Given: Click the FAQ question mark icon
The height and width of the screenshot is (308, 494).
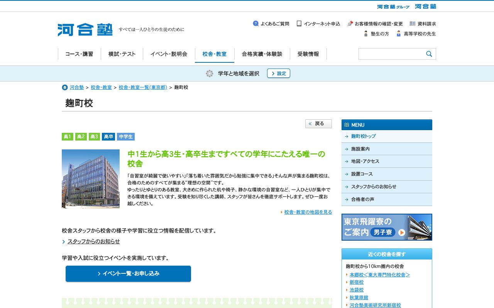Looking at the screenshot, I should pyautogui.click(x=255, y=23).
